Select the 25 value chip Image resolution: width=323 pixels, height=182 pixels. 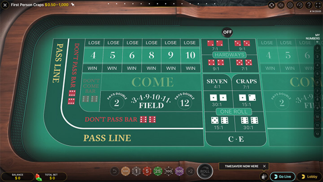(x=158, y=171)
